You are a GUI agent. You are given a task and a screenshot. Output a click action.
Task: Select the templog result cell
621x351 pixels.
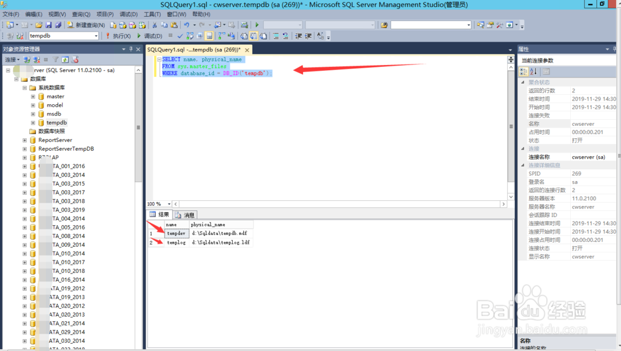[176, 242]
